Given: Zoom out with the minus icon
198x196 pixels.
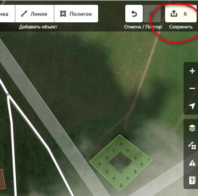Looking at the screenshot, I should [192, 88].
